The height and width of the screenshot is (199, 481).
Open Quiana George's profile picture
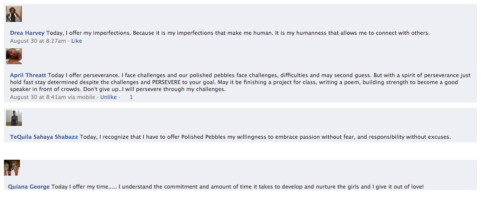[12, 168]
